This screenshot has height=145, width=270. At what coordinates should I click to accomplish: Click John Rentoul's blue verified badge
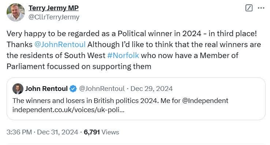pos(73,89)
